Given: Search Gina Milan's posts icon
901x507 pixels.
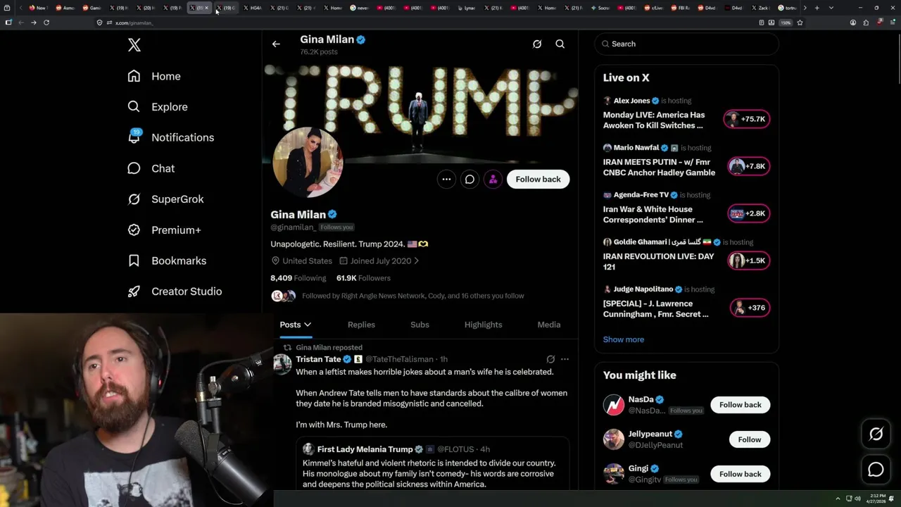Looking at the screenshot, I should point(560,44).
